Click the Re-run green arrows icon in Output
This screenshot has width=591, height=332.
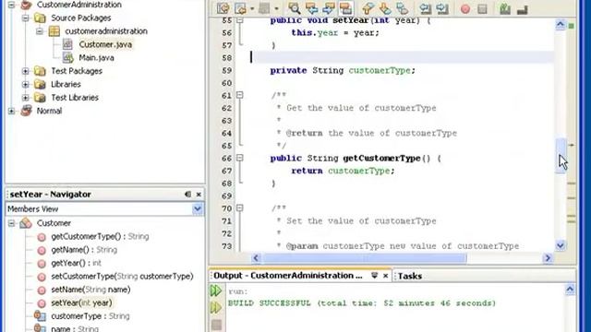click(x=216, y=290)
